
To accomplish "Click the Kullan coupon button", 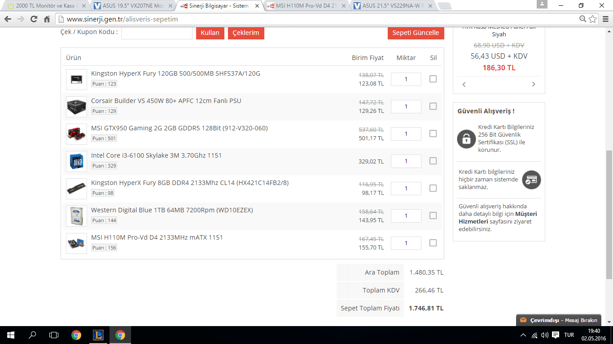I will [x=210, y=33].
